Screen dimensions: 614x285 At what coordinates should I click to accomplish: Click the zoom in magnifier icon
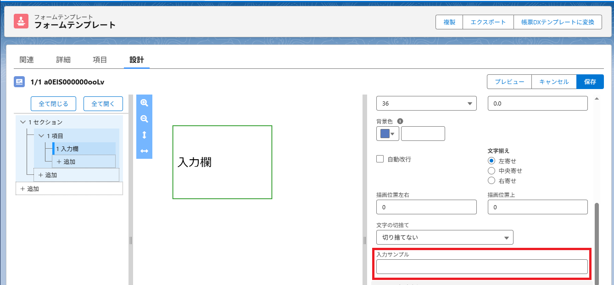(144, 103)
